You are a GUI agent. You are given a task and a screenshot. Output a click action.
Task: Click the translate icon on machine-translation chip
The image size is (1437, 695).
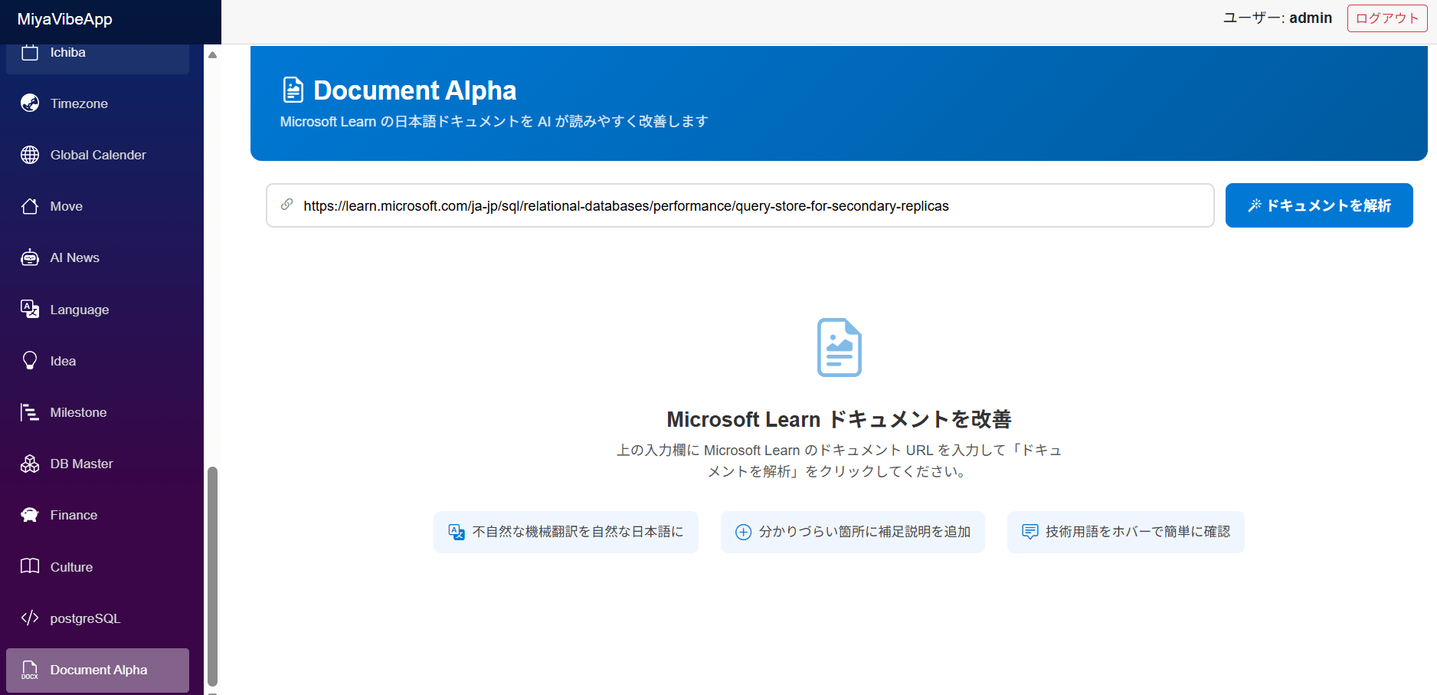tap(457, 532)
